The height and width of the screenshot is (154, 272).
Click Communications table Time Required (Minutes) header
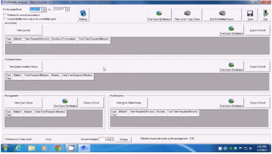point(37,75)
